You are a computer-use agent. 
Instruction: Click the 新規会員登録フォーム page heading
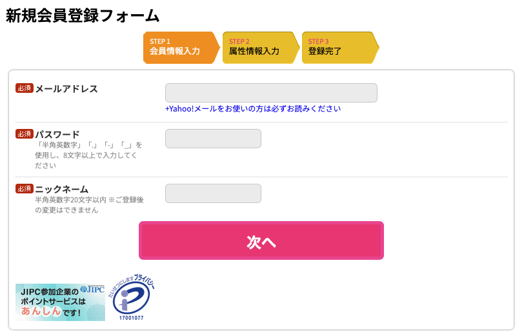pyautogui.click(x=83, y=15)
